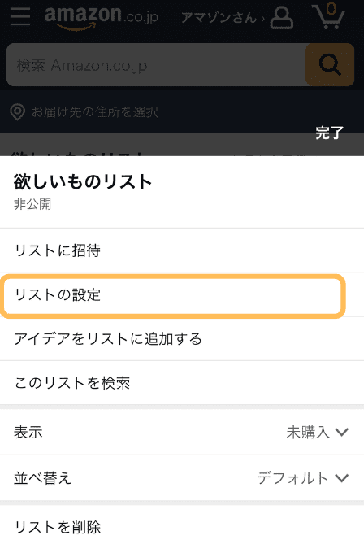Open the shopping cart icon
The image size is (364, 540).
[328, 16]
